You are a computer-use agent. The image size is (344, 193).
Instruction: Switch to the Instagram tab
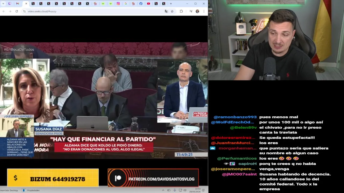pos(118,3)
